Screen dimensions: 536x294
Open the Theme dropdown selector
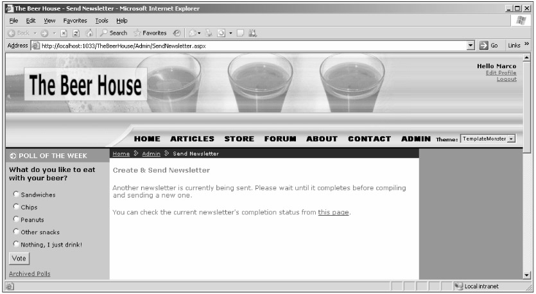512,139
